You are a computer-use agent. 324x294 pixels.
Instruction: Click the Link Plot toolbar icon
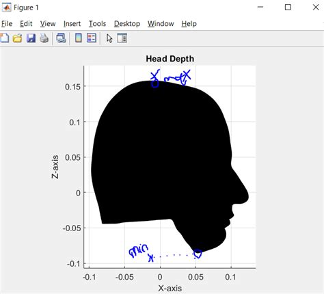[61, 38]
